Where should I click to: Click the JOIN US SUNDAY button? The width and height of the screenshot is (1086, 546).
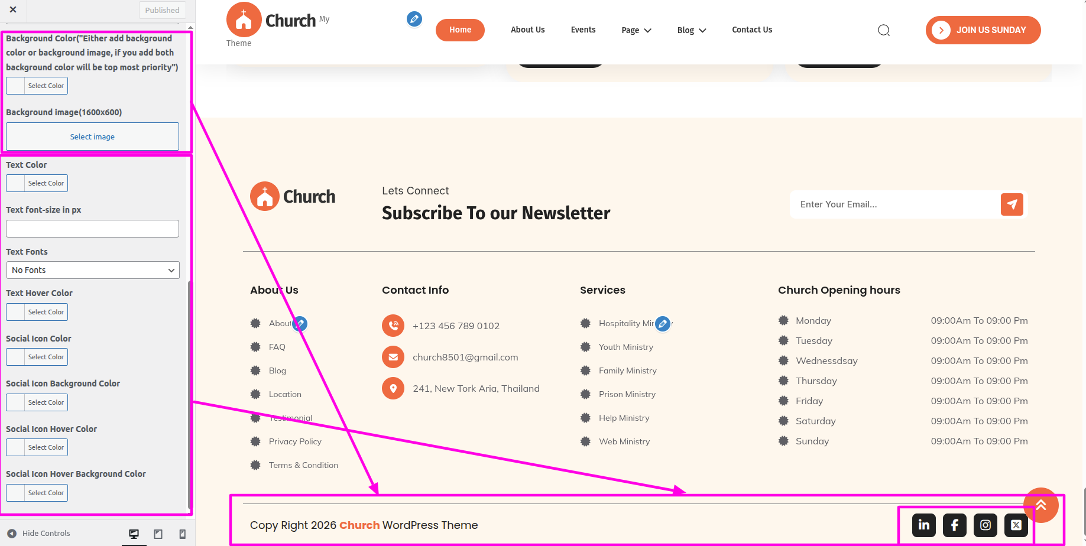[x=983, y=30]
